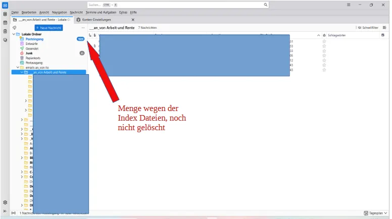Screen dimensions: 392x219
Task: Open the Hilfe menu
Action: click(133, 12)
